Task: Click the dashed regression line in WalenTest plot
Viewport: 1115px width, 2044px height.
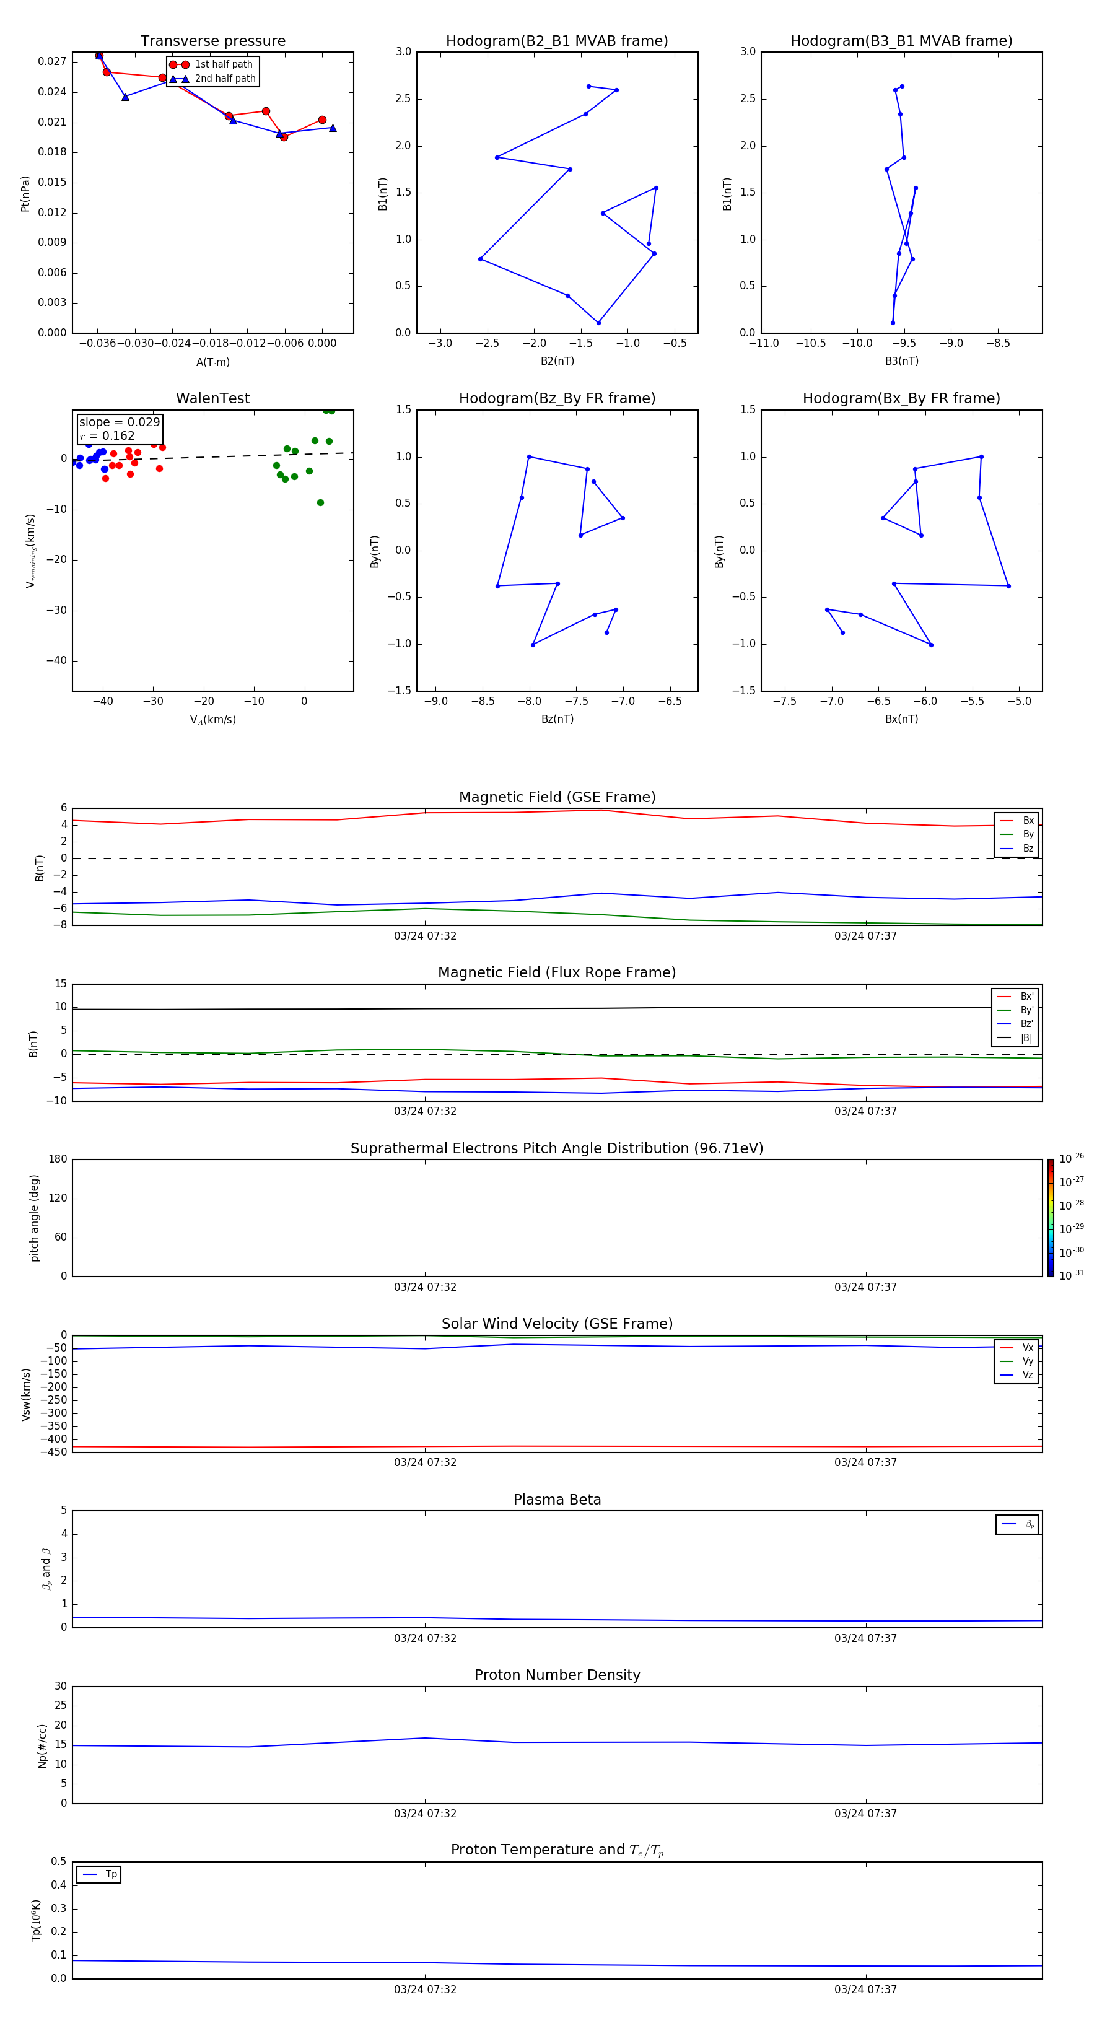Action: [x=212, y=456]
